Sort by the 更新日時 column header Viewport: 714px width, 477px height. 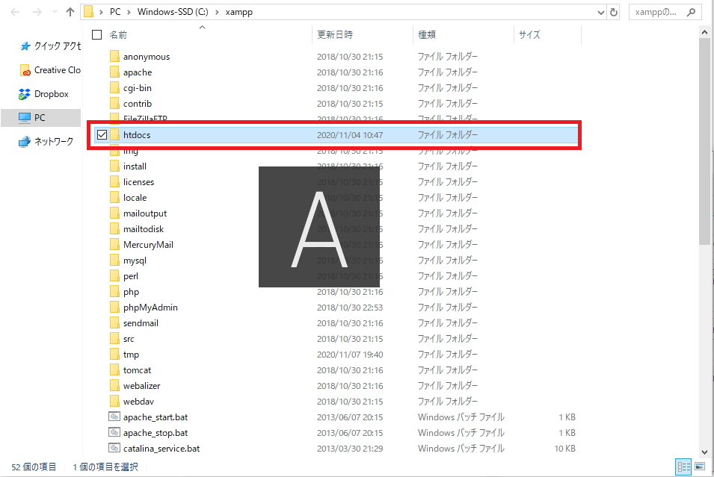tap(335, 35)
